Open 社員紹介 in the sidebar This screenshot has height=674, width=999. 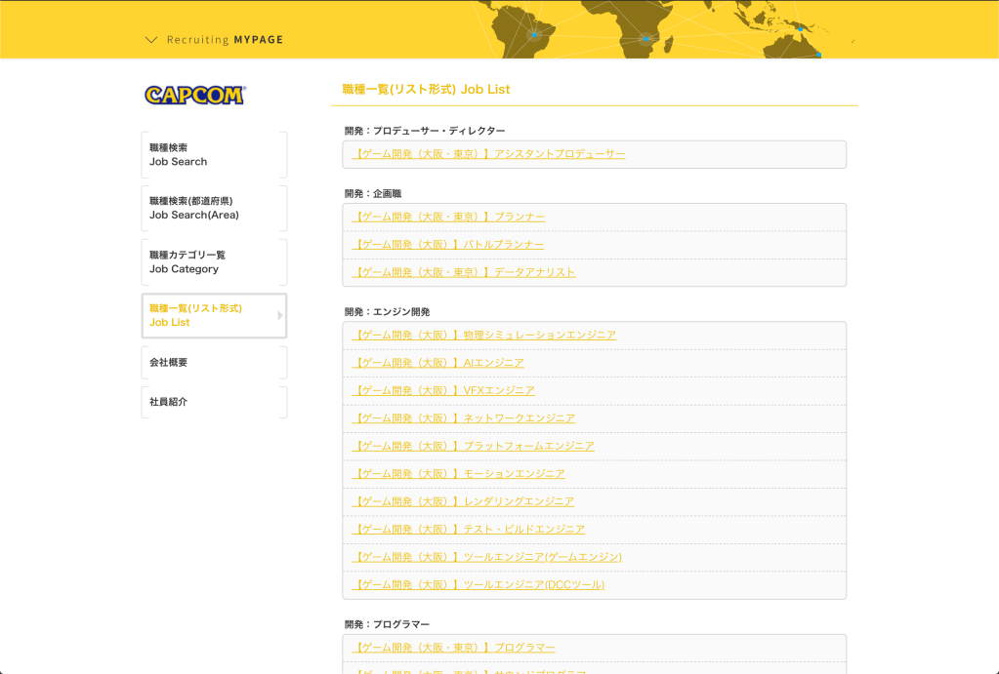pos(214,402)
